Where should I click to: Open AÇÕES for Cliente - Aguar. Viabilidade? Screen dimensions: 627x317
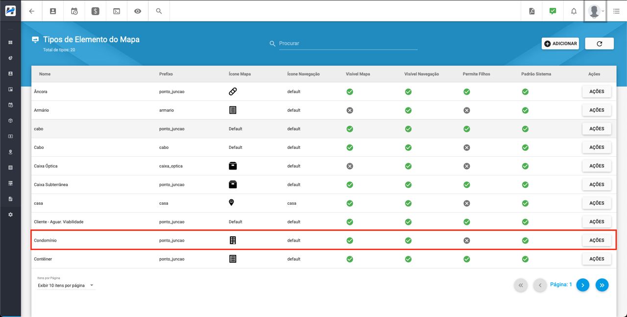[x=597, y=221]
